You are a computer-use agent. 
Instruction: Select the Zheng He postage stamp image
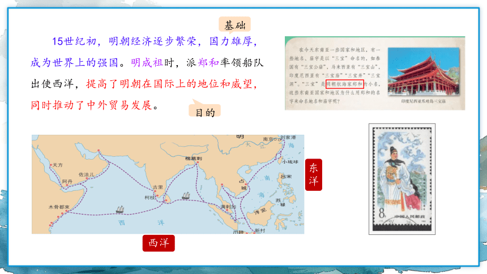pyautogui.click(x=402, y=179)
